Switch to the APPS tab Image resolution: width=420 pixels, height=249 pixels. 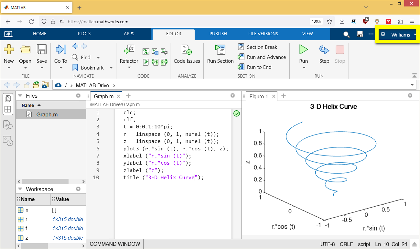129,34
